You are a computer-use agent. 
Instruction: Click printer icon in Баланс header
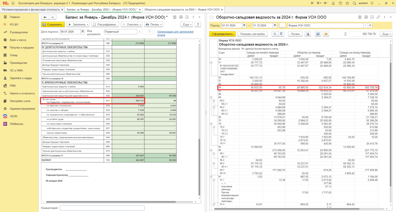[181, 17]
